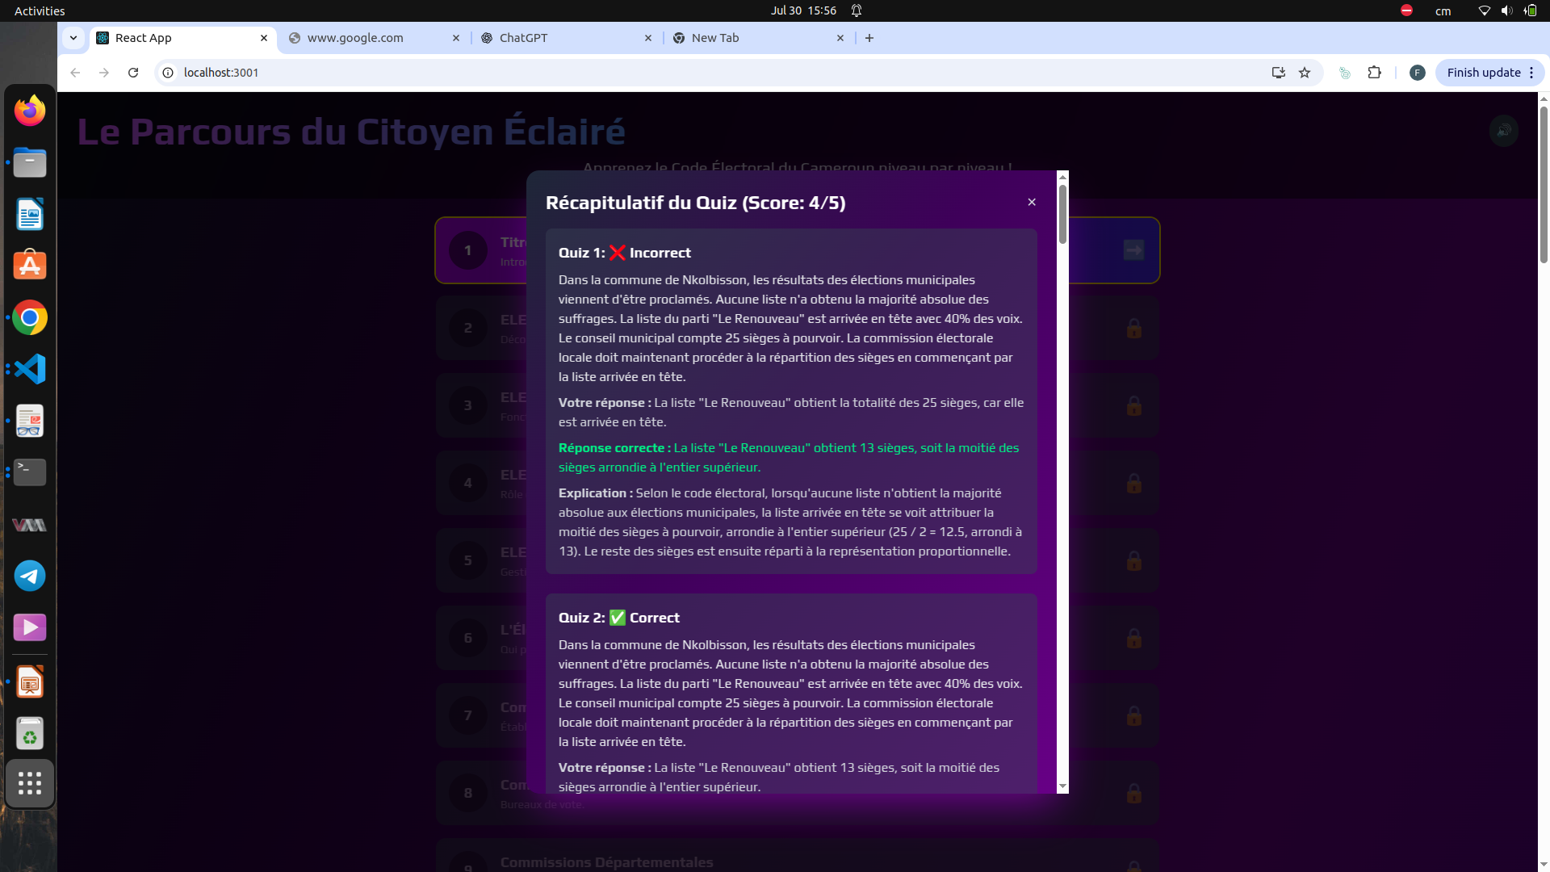Screen dimensions: 1550x872
Task: Launch Telegram from the dock
Action: pos(30,576)
